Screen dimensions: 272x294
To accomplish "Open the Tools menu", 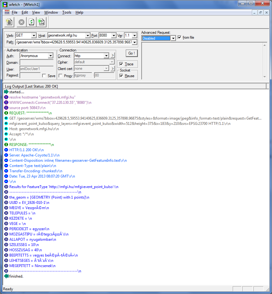I will [x=67, y=12].
